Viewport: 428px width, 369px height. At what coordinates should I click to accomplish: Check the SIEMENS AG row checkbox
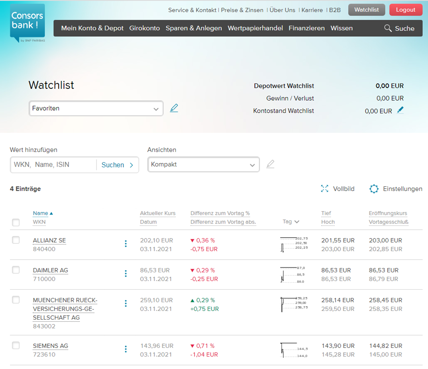[x=16, y=345]
